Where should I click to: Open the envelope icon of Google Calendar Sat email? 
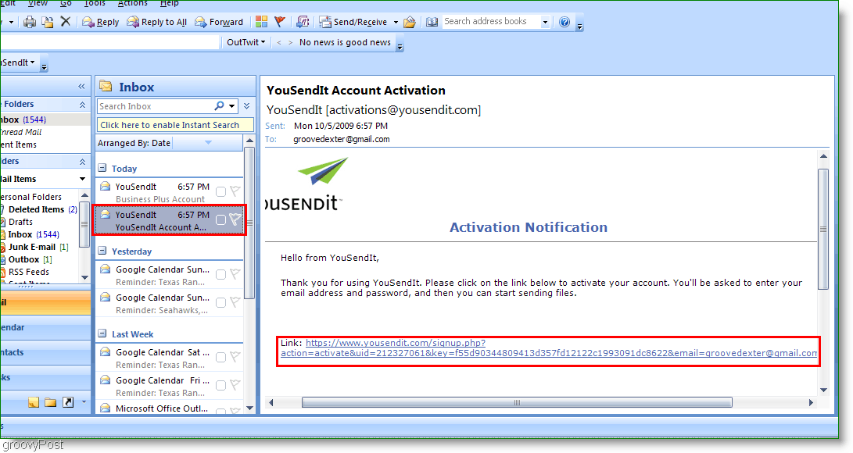click(x=106, y=352)
